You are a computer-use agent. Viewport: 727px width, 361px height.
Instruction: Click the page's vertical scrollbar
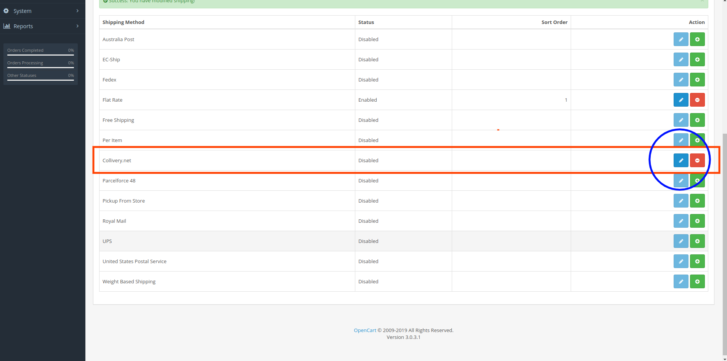(724, 244)
